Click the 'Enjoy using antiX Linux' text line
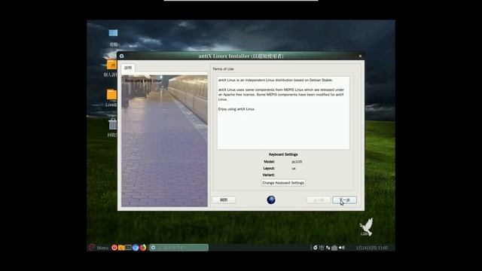482x271 pixels. 236,109
